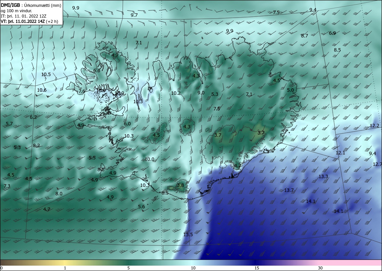The height and width of the screenshot is (271, 382).
Task: Click the 10.5 value on the map
Action: pyautogui.click(x=46, y=75)
